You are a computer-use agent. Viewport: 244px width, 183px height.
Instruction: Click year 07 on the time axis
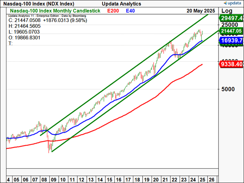tap(35, 180)
